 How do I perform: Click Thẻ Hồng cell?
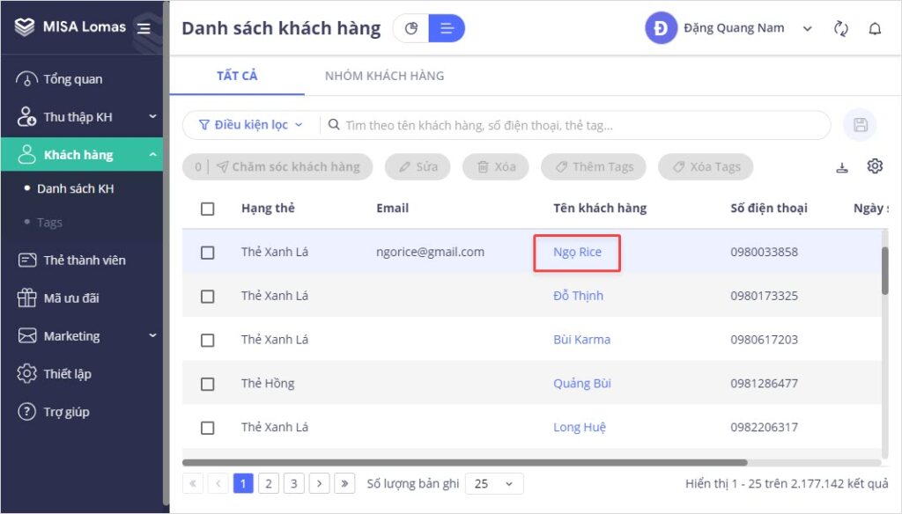click(268, 384)
